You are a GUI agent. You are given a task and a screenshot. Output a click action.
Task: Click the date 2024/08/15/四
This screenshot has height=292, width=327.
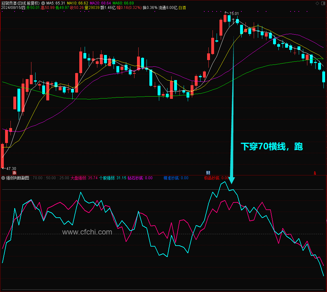(x=13, y=8)
